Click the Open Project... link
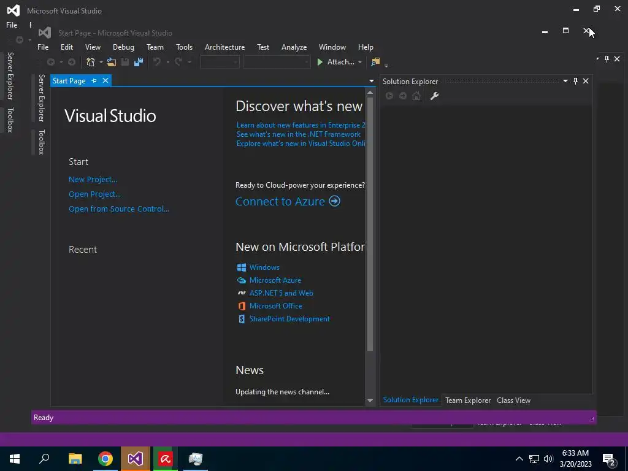 click(x=94, y=194)
